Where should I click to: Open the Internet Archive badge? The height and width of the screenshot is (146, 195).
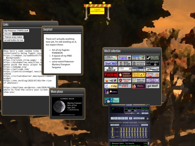pos(139,63)
